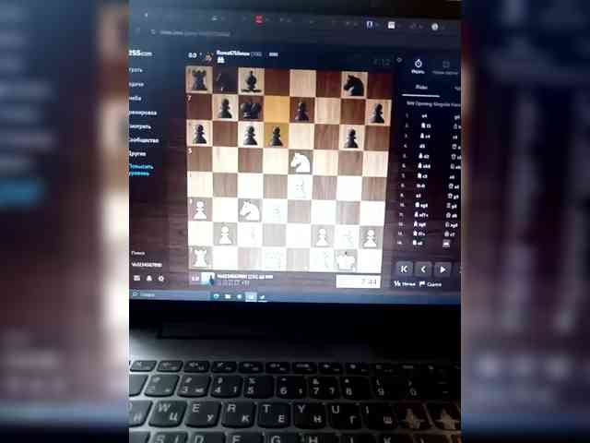Select the black knight on g8
This screenshot has height=443, width=590.
click(x=354, y=84)
